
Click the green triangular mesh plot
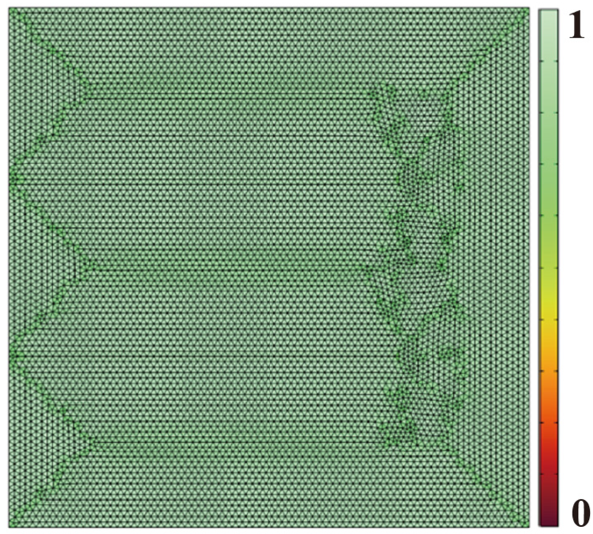(269, 267)
